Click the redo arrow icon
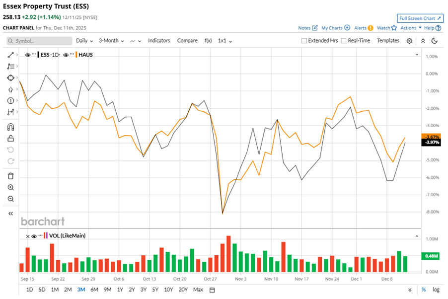This screenshot has width=448, height=299. pos(10,161)
